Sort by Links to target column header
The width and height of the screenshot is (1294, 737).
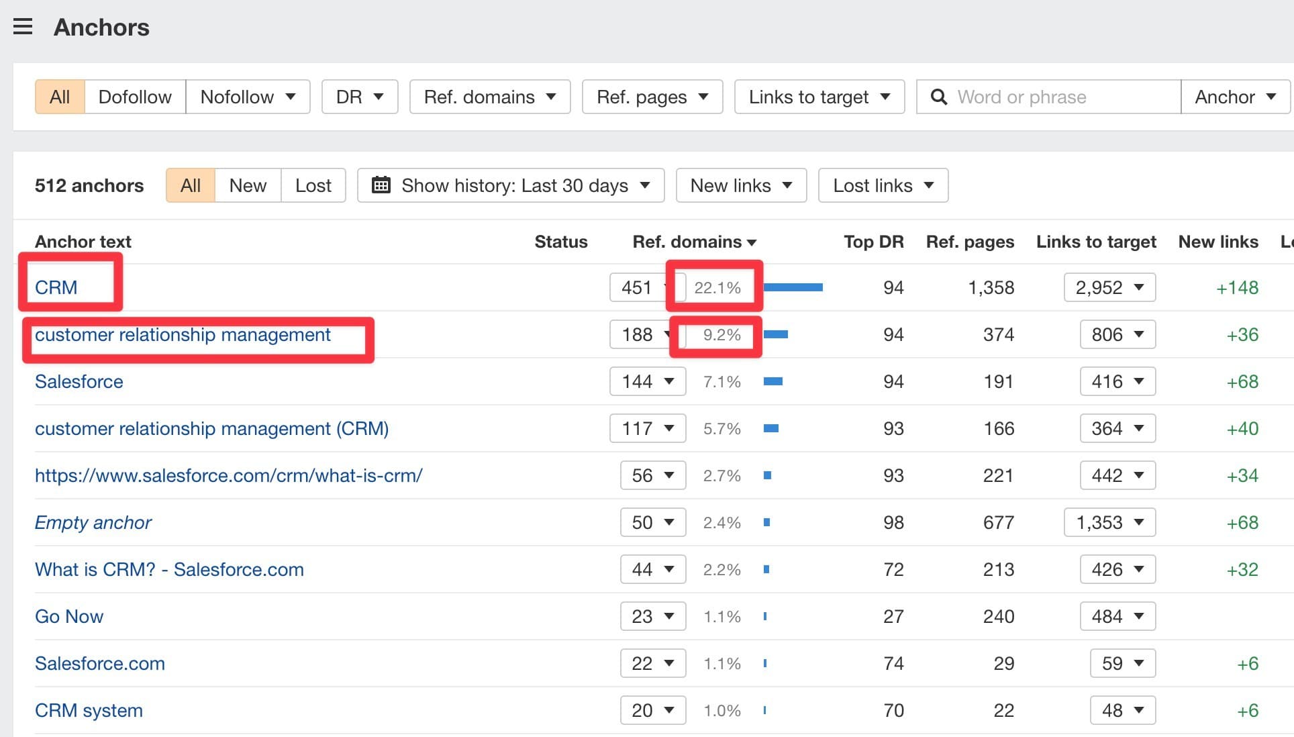1096,242
